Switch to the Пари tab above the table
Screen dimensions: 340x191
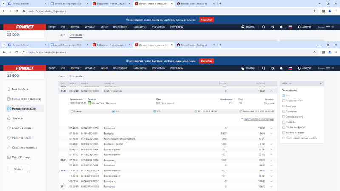pos(62,76)
